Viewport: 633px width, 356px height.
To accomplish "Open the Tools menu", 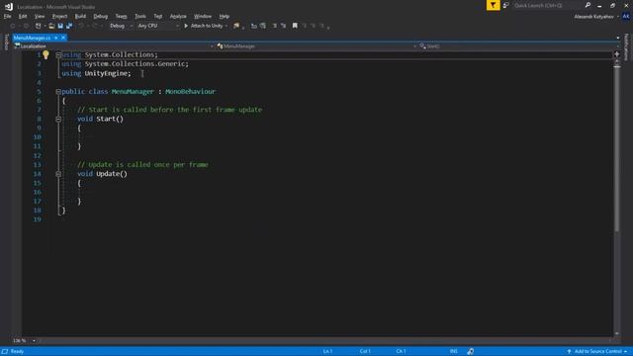I will click(x=140, y=16).
